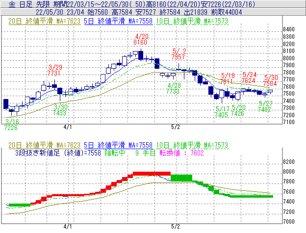The width and height of the screenshot is (306, 233).
Task: Click the 転換値 : 7602 text
Action: [182, 153]
